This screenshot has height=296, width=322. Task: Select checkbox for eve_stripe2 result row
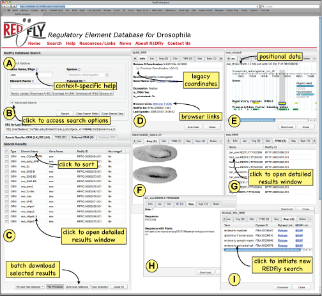point(7,212)
